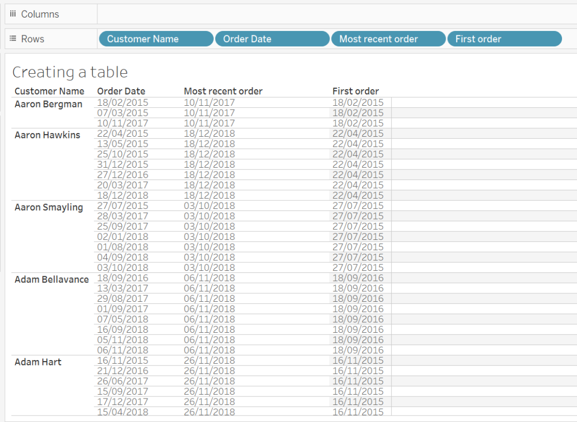Image resolution: width=577 pixels, height=422 pixels.
Task: Select customer Adam Hart in the table
Action: pyautogui.click(x=37, y=362)
